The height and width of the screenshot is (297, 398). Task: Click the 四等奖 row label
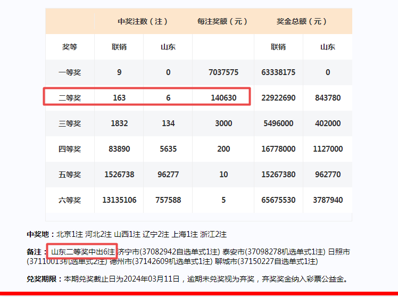(x=70, y=149)
